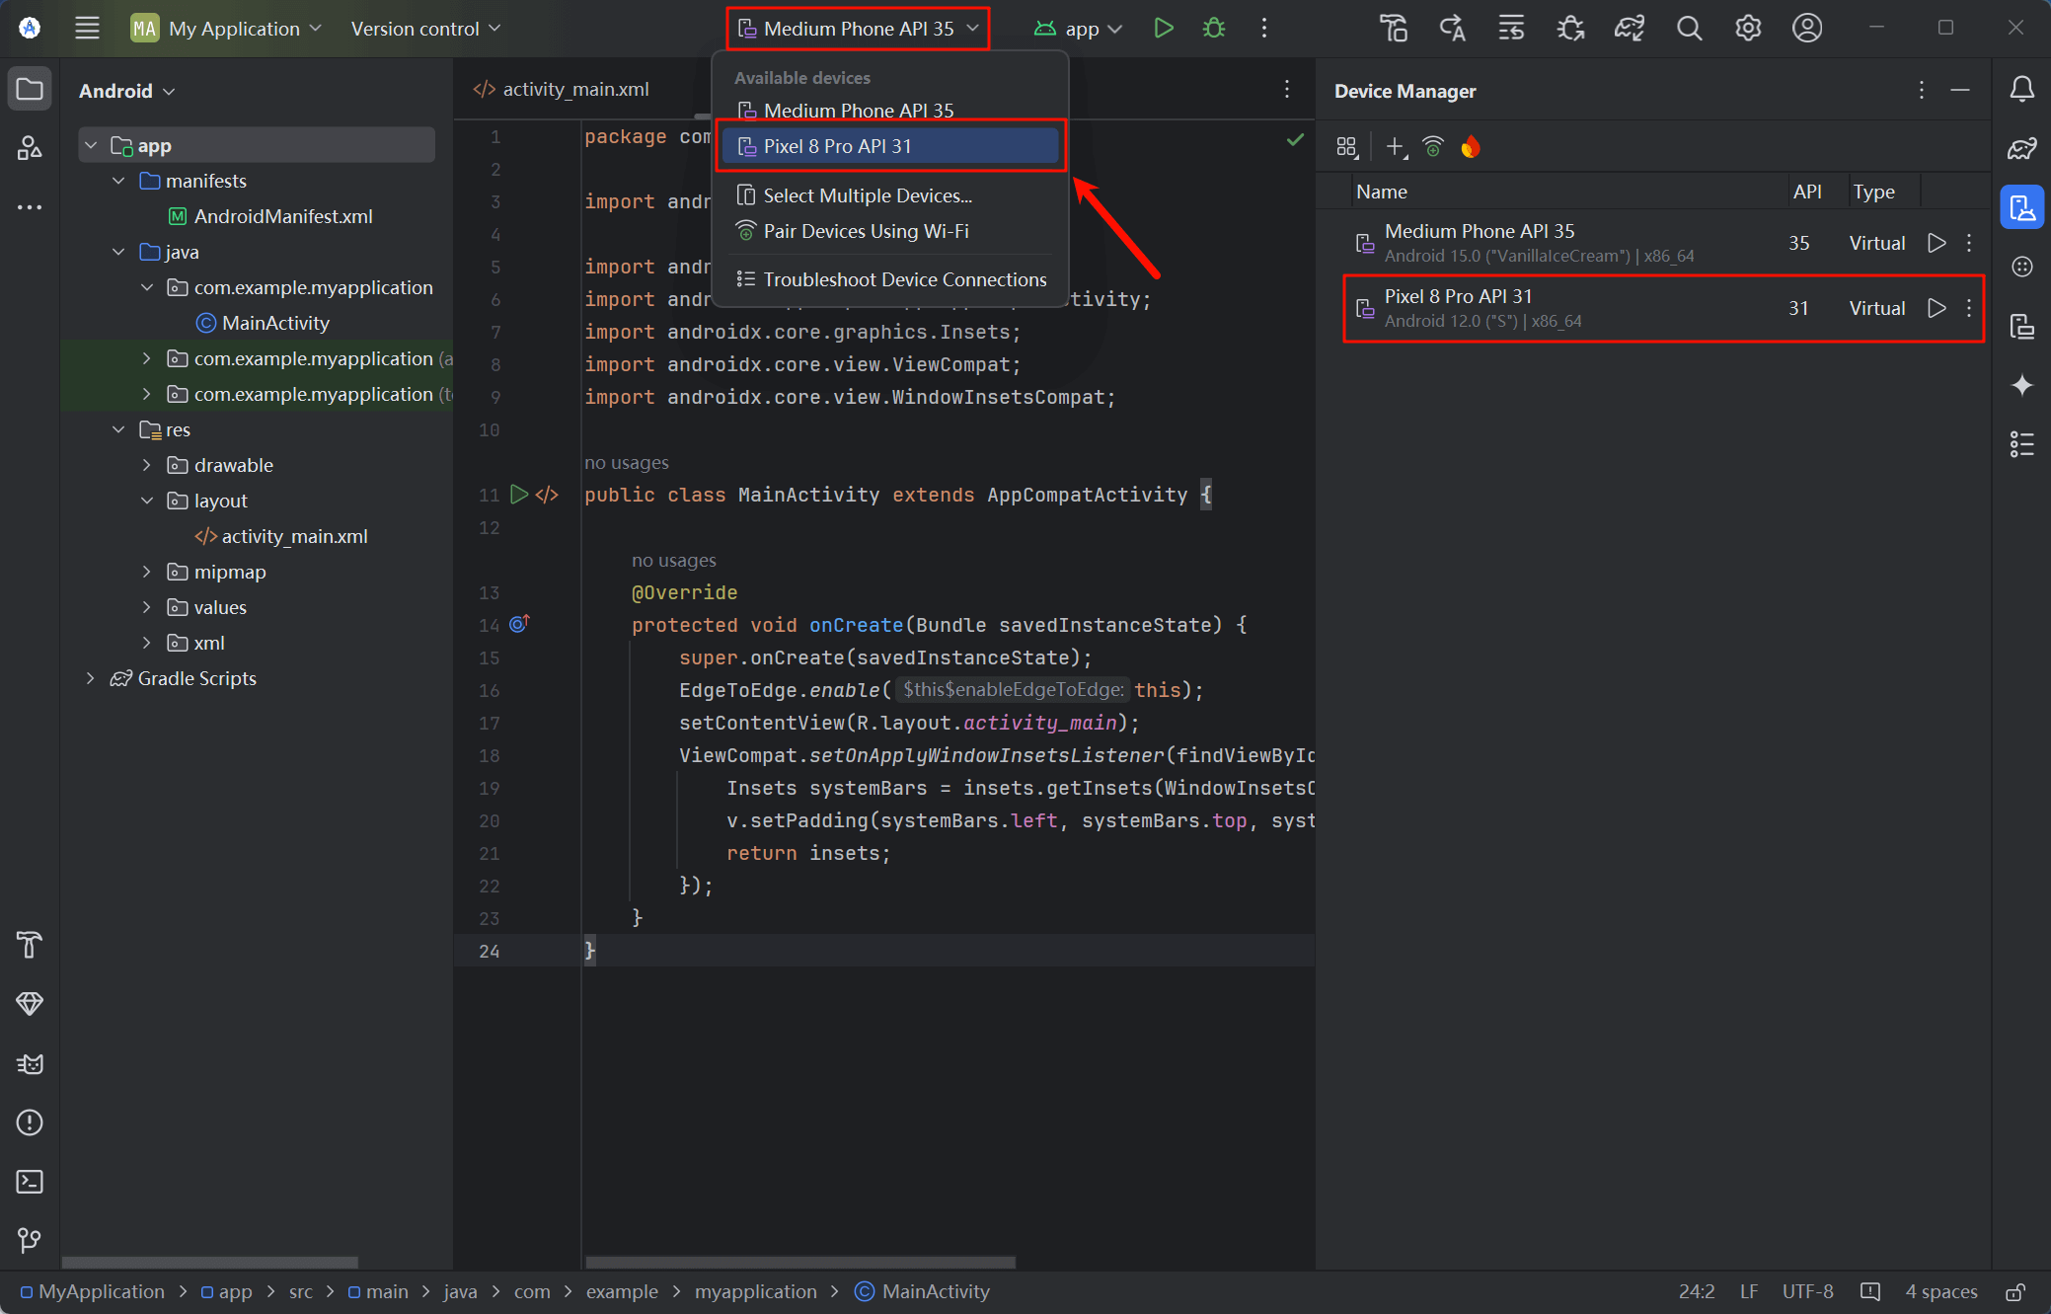Image resolution: width=2051 pixels, height=1314 pixels.
Task: Open the Problems tool window icon
Action: point(30,1122)
